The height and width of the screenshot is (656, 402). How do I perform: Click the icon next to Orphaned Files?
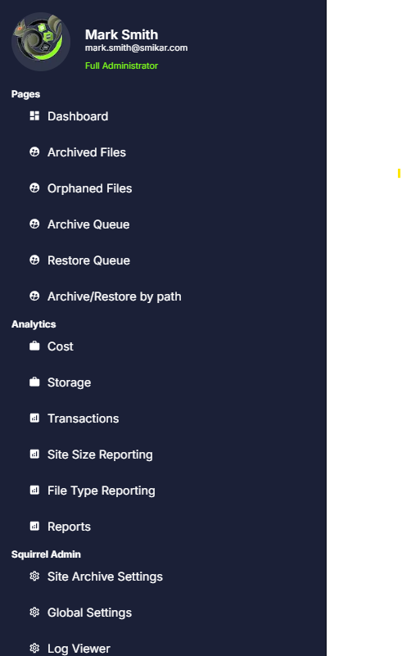[x=34, y=188]
